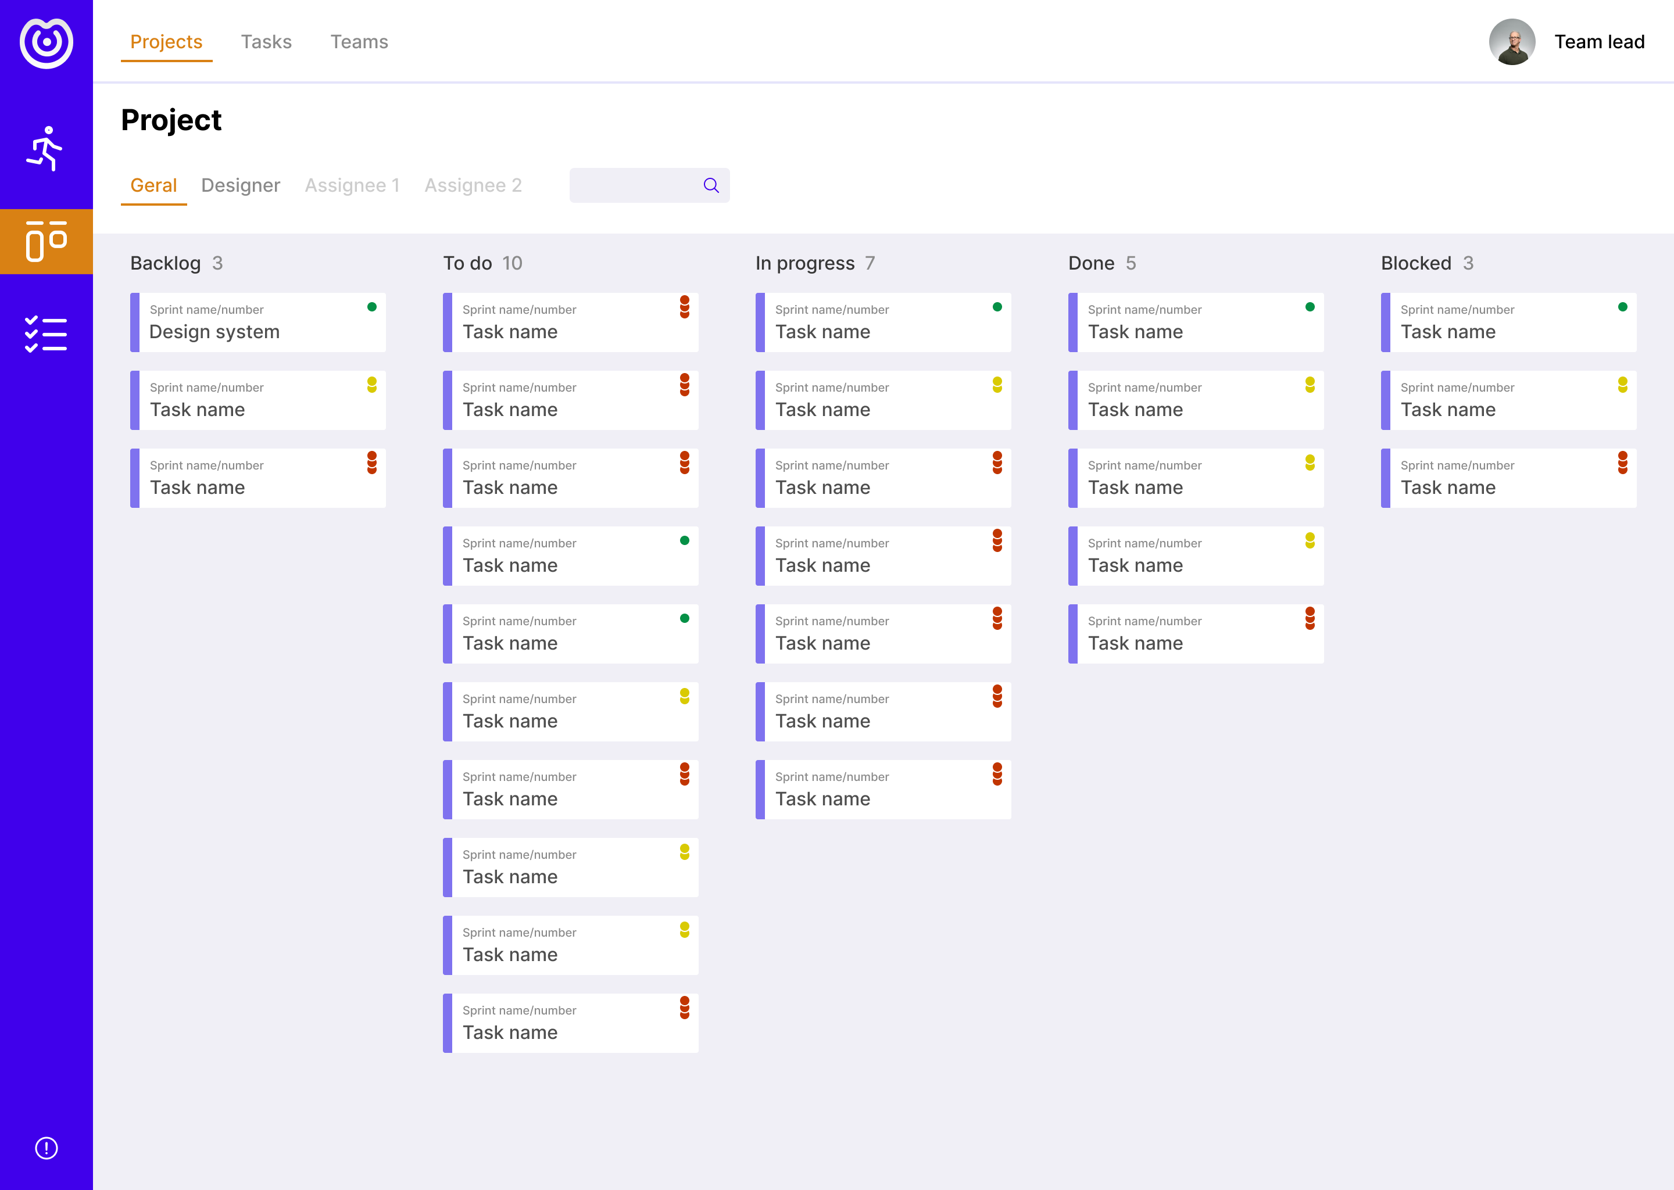Viewport: 1674px width, 1190px height.
Task: Click red priority indicator on first To do task
Action: point(684,307)
